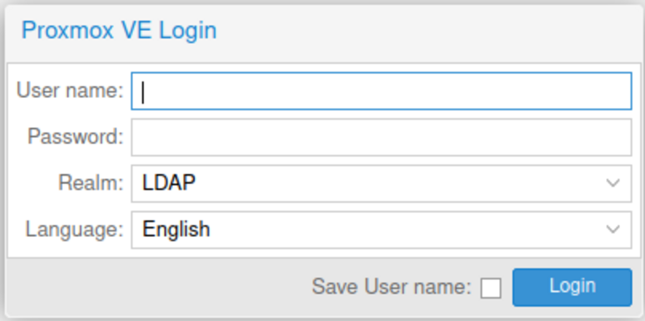Click the LDAP value in the Realm box
Image resolution: width=645 pixels, height=321 pixels.
coord(169,184)
